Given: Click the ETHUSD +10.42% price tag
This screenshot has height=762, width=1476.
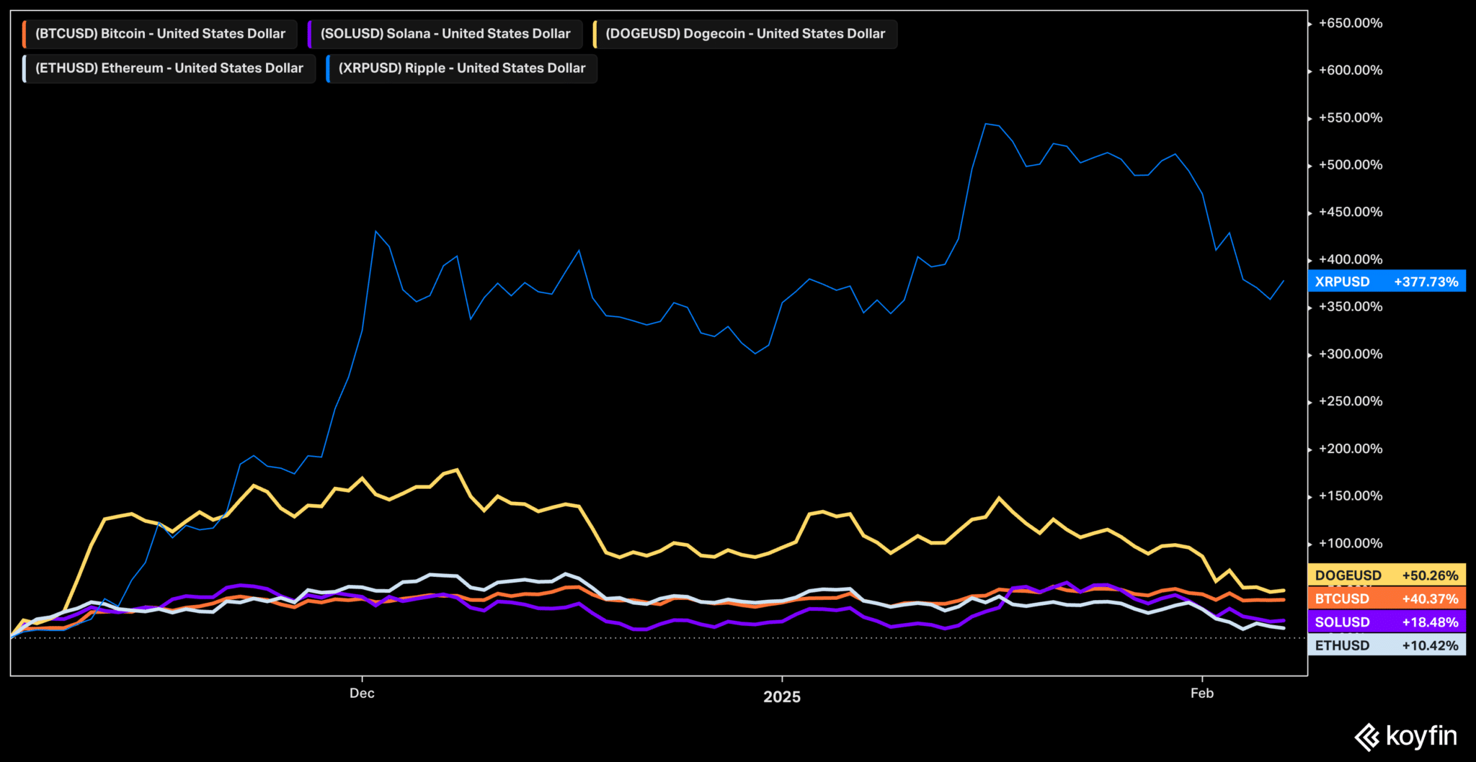Looking at the screenshot, I should [x=1386, y=645].
